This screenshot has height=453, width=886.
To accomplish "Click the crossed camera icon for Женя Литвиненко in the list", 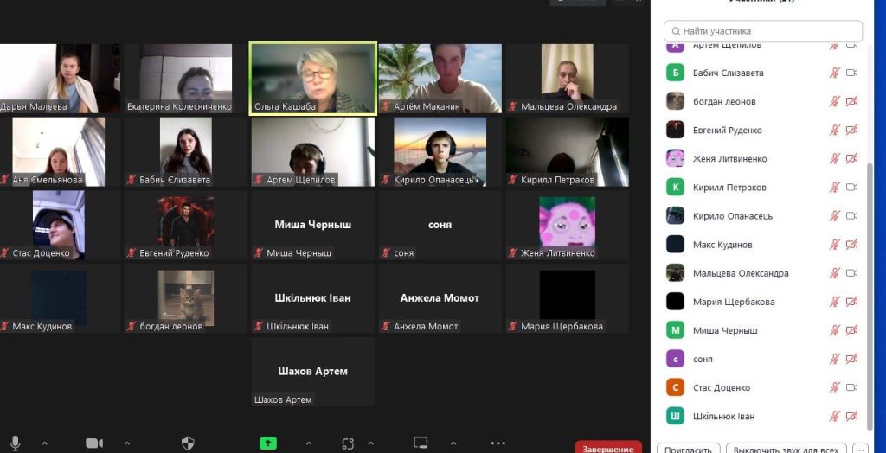I will pyautogui.click(x=851, y=159).
